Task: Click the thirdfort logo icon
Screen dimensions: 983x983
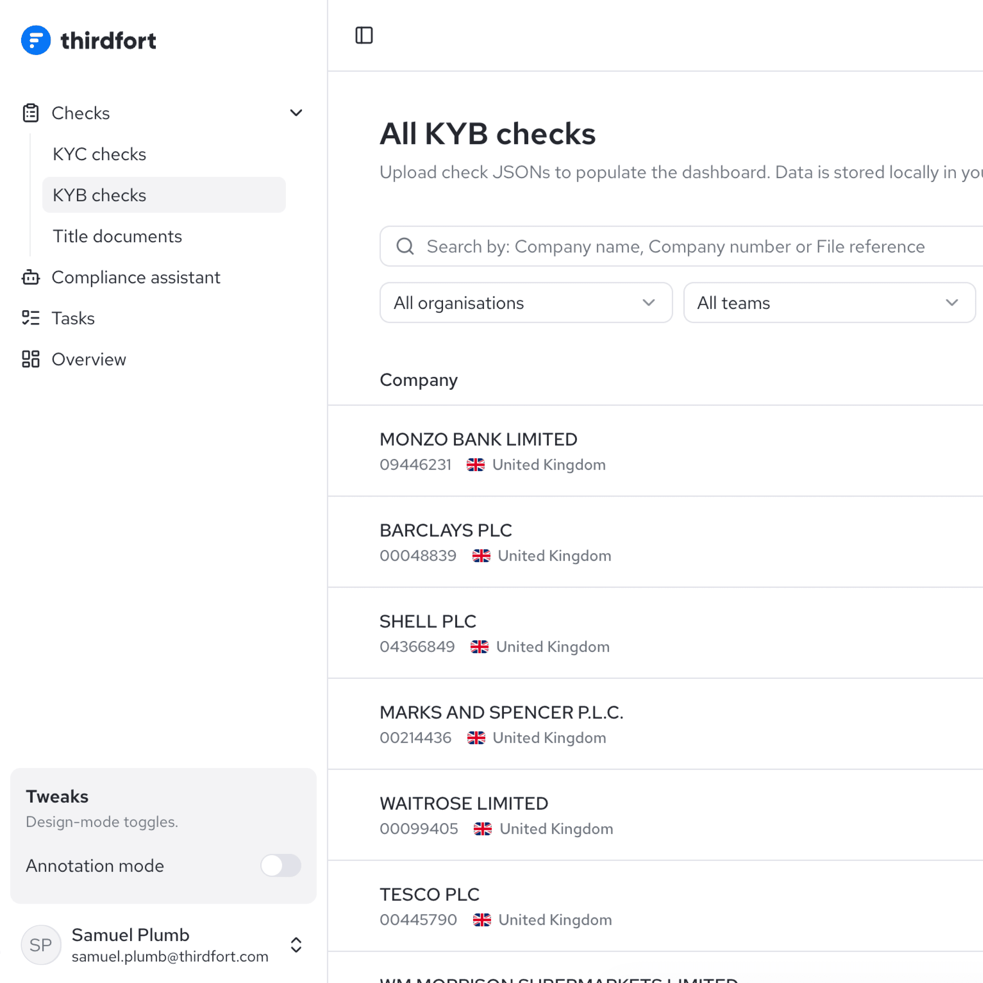Action: (x=36, y=40)
